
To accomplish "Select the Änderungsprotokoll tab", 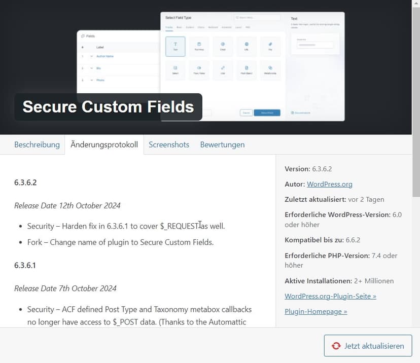I will tap(104, 145).
